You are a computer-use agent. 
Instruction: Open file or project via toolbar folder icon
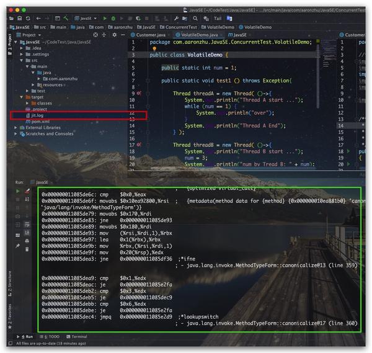click(11, 19)
